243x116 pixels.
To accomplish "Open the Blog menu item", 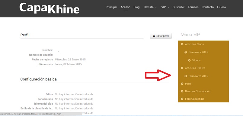I will (x=136, y=7).
